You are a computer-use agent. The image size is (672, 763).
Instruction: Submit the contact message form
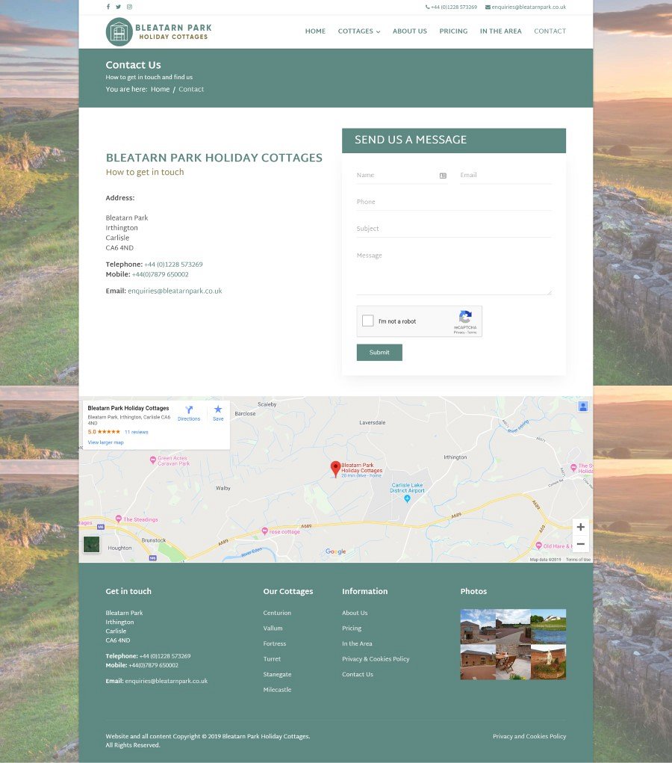point(379,353)
